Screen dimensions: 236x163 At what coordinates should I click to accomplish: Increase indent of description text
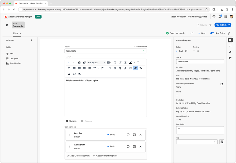115,68
